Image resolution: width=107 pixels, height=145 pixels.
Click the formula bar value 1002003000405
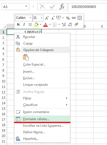pyautogui.click(x=84, y=7)
